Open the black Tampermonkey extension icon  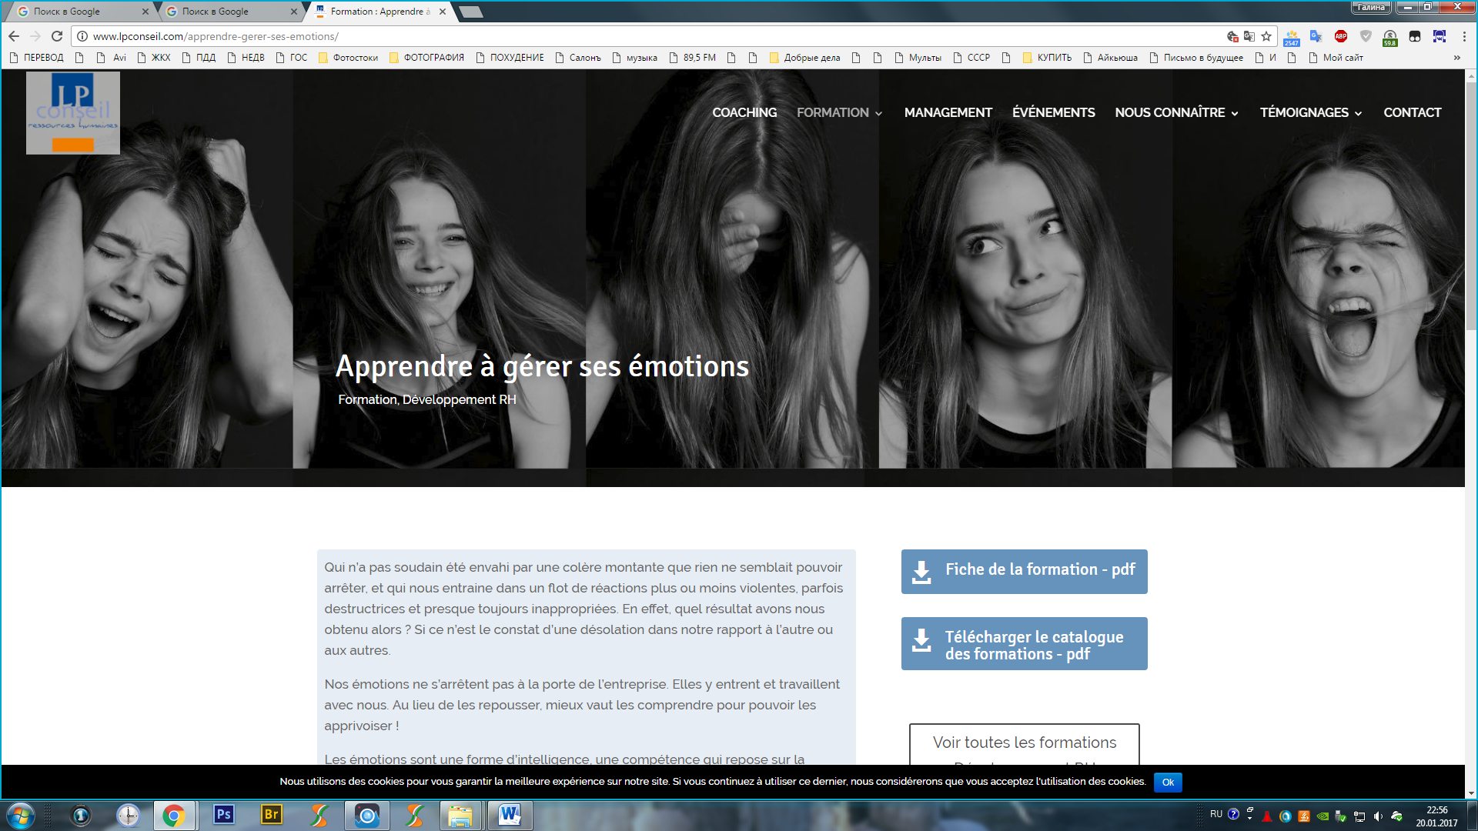(1415, 36)
